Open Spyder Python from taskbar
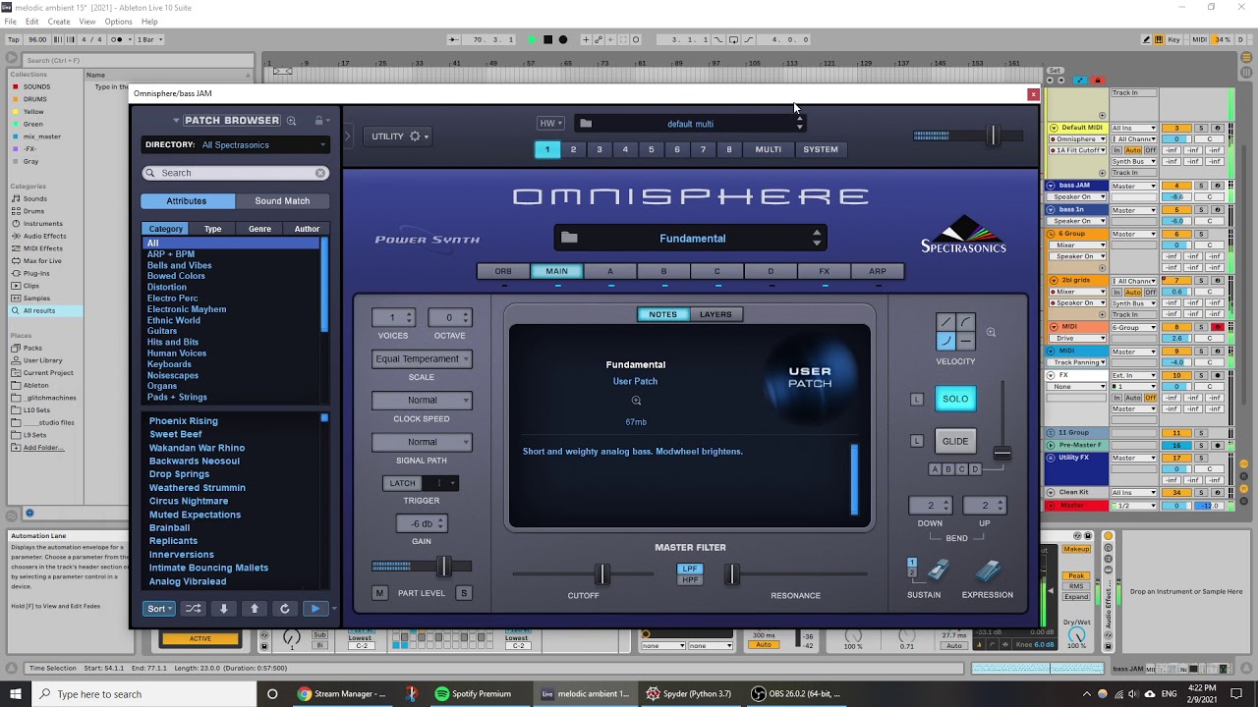The image size is (1258, 707). coord(689,694)
